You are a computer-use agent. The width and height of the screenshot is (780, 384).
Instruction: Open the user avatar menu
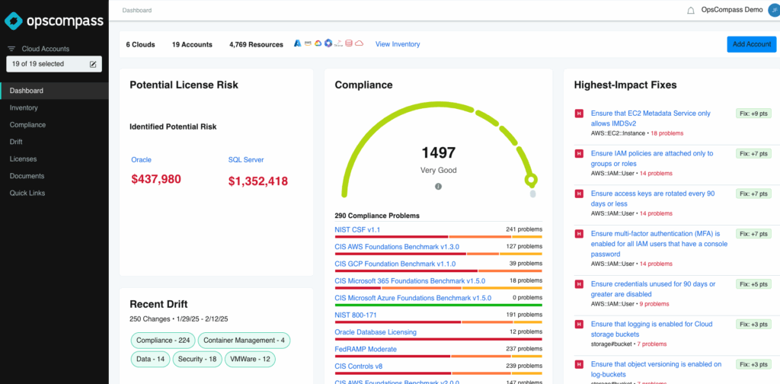[x=774, y=10]
